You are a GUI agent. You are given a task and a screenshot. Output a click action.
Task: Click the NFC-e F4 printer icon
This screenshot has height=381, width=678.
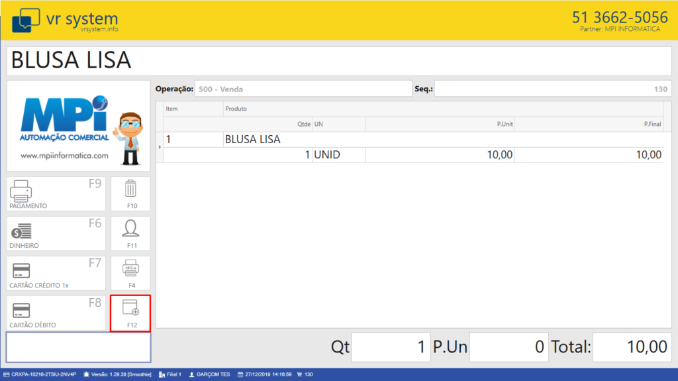130,273
